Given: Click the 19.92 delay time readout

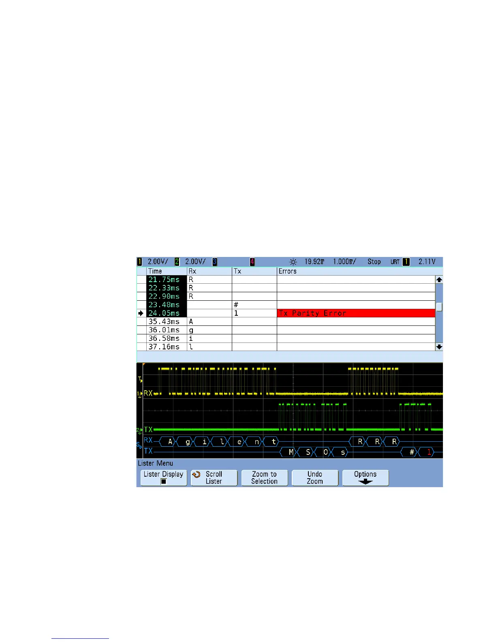Looking at the screenshot, I should [314, 262].
